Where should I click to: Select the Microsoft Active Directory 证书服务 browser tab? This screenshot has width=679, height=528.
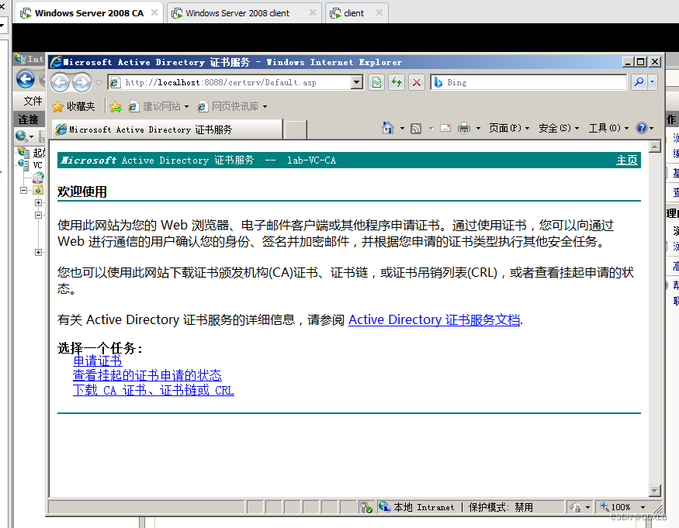(167, 129)
